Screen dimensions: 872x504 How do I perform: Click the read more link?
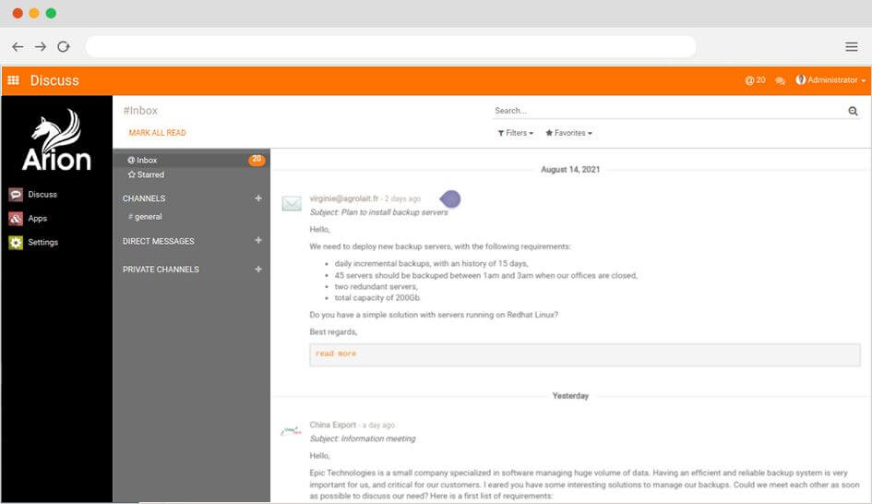(x=336, y=354)
